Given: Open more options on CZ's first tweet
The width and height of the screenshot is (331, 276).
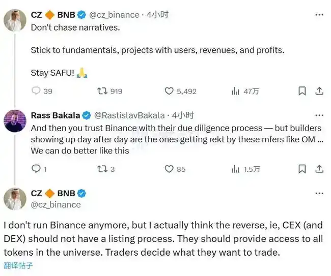Looking at the screenshot, I should (x=319, y=15).
